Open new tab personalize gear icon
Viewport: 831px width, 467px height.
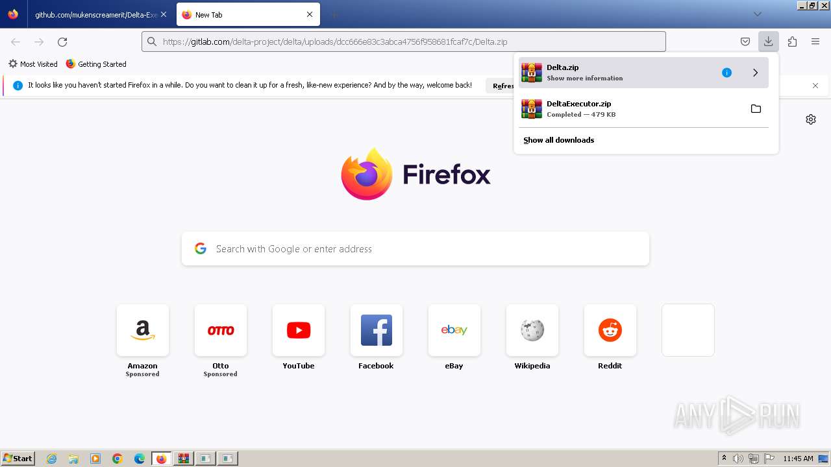811,119
